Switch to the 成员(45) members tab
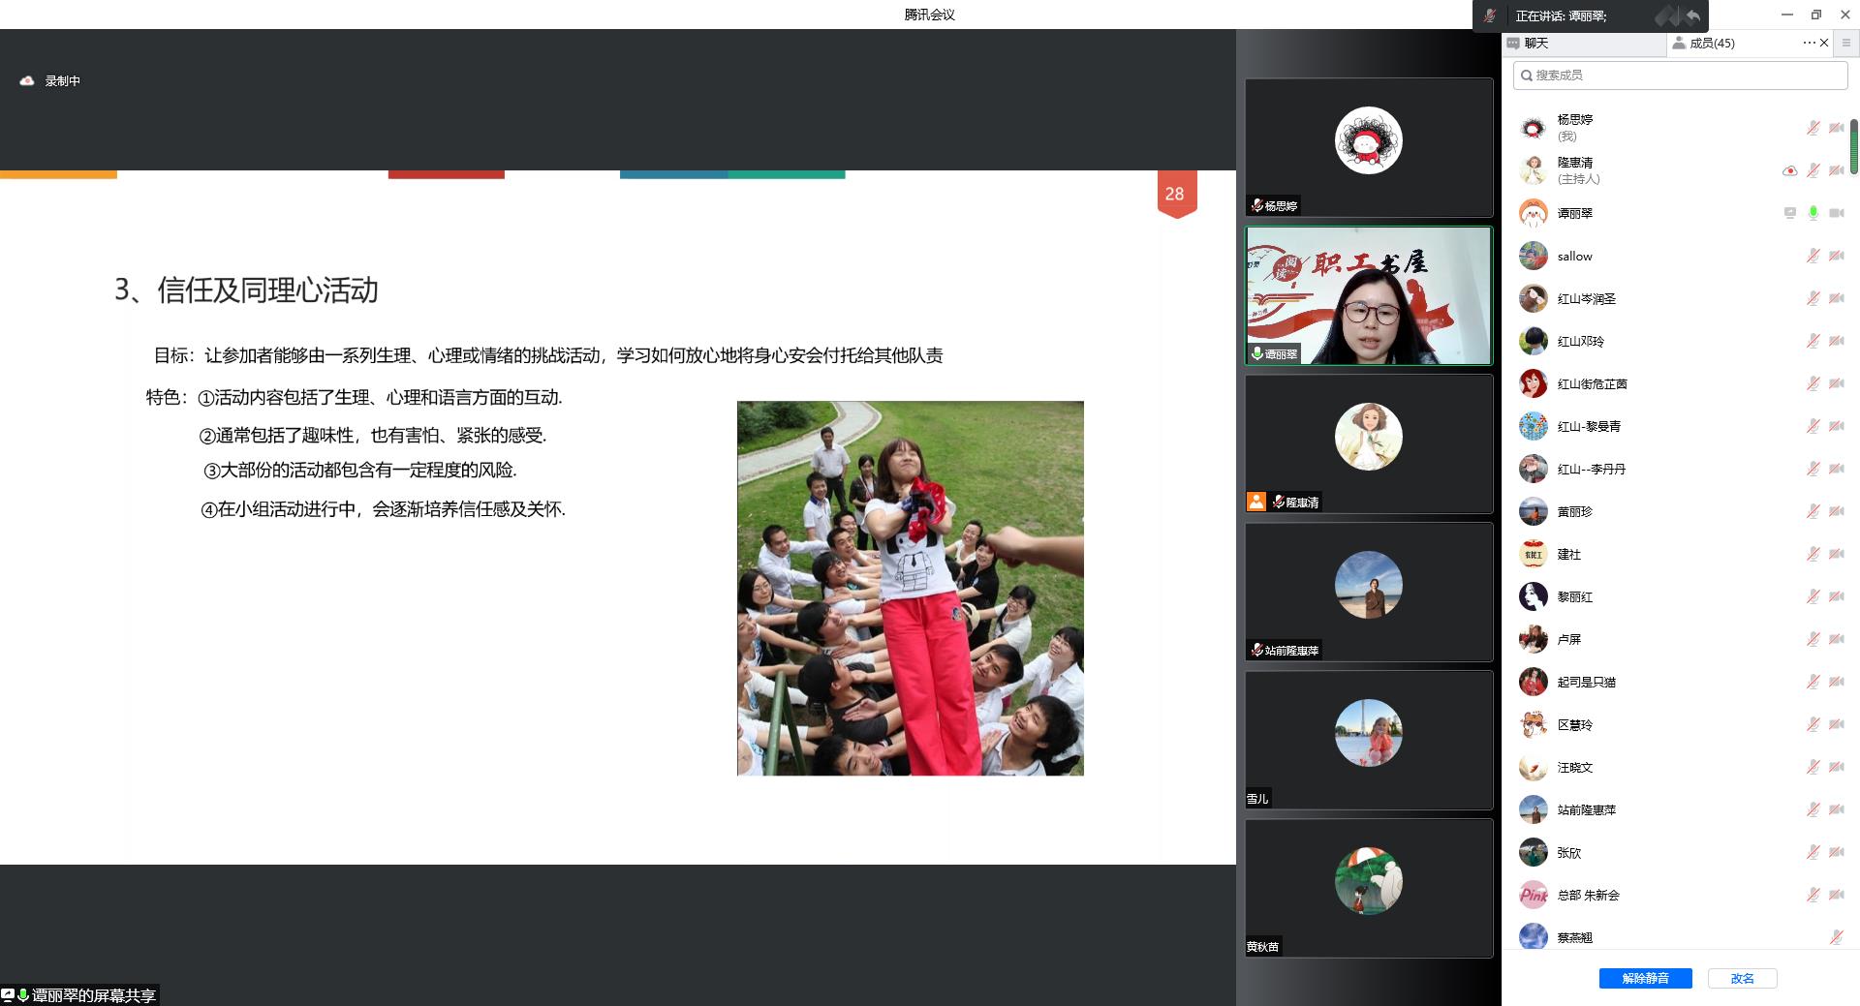The height and width of the screenshot is (1006, 1860). click(x=1712, y=43)
